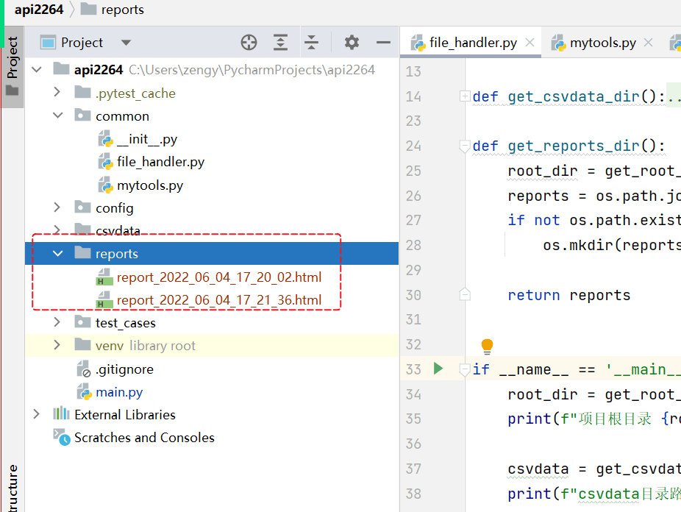The width and height of the screenshot is (681, 512).
Task: Click the HTML file icon of report_2022_06_04_17_21_36
Action: click(104, 300)
